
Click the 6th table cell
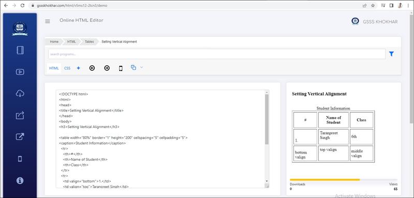pos(361,137)
